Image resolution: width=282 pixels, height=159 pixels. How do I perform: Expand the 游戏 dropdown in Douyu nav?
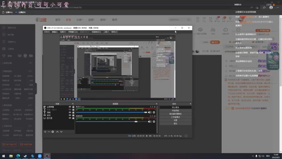pyautogui.click(x=103, y=20)
